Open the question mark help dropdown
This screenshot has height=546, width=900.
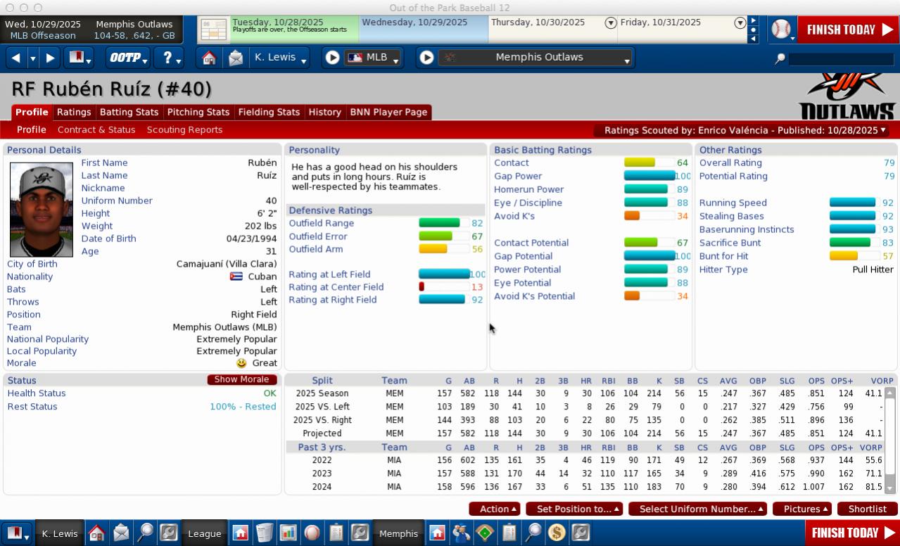click(169, 58)
